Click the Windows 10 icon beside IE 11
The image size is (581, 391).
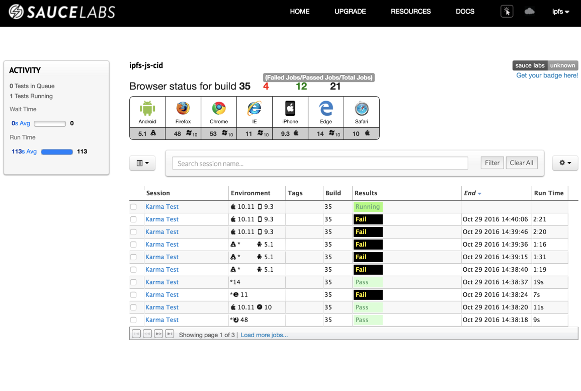263,133
